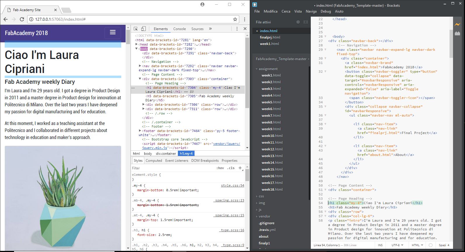
Task: Open Brackets Extension Manager icon
Action: tap(457, 34)
